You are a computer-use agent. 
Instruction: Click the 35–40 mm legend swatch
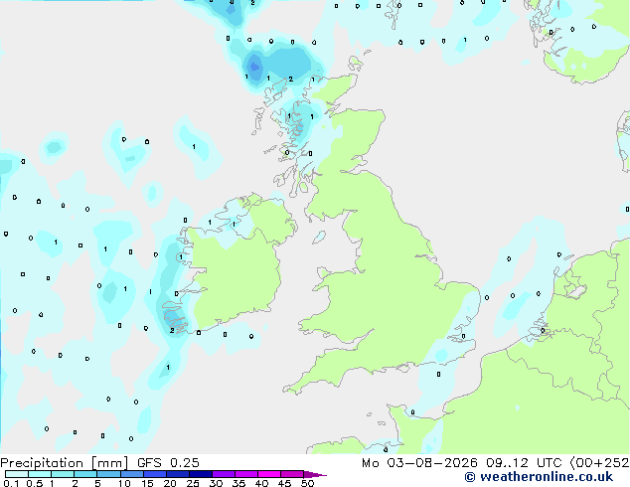pos(246,474)
